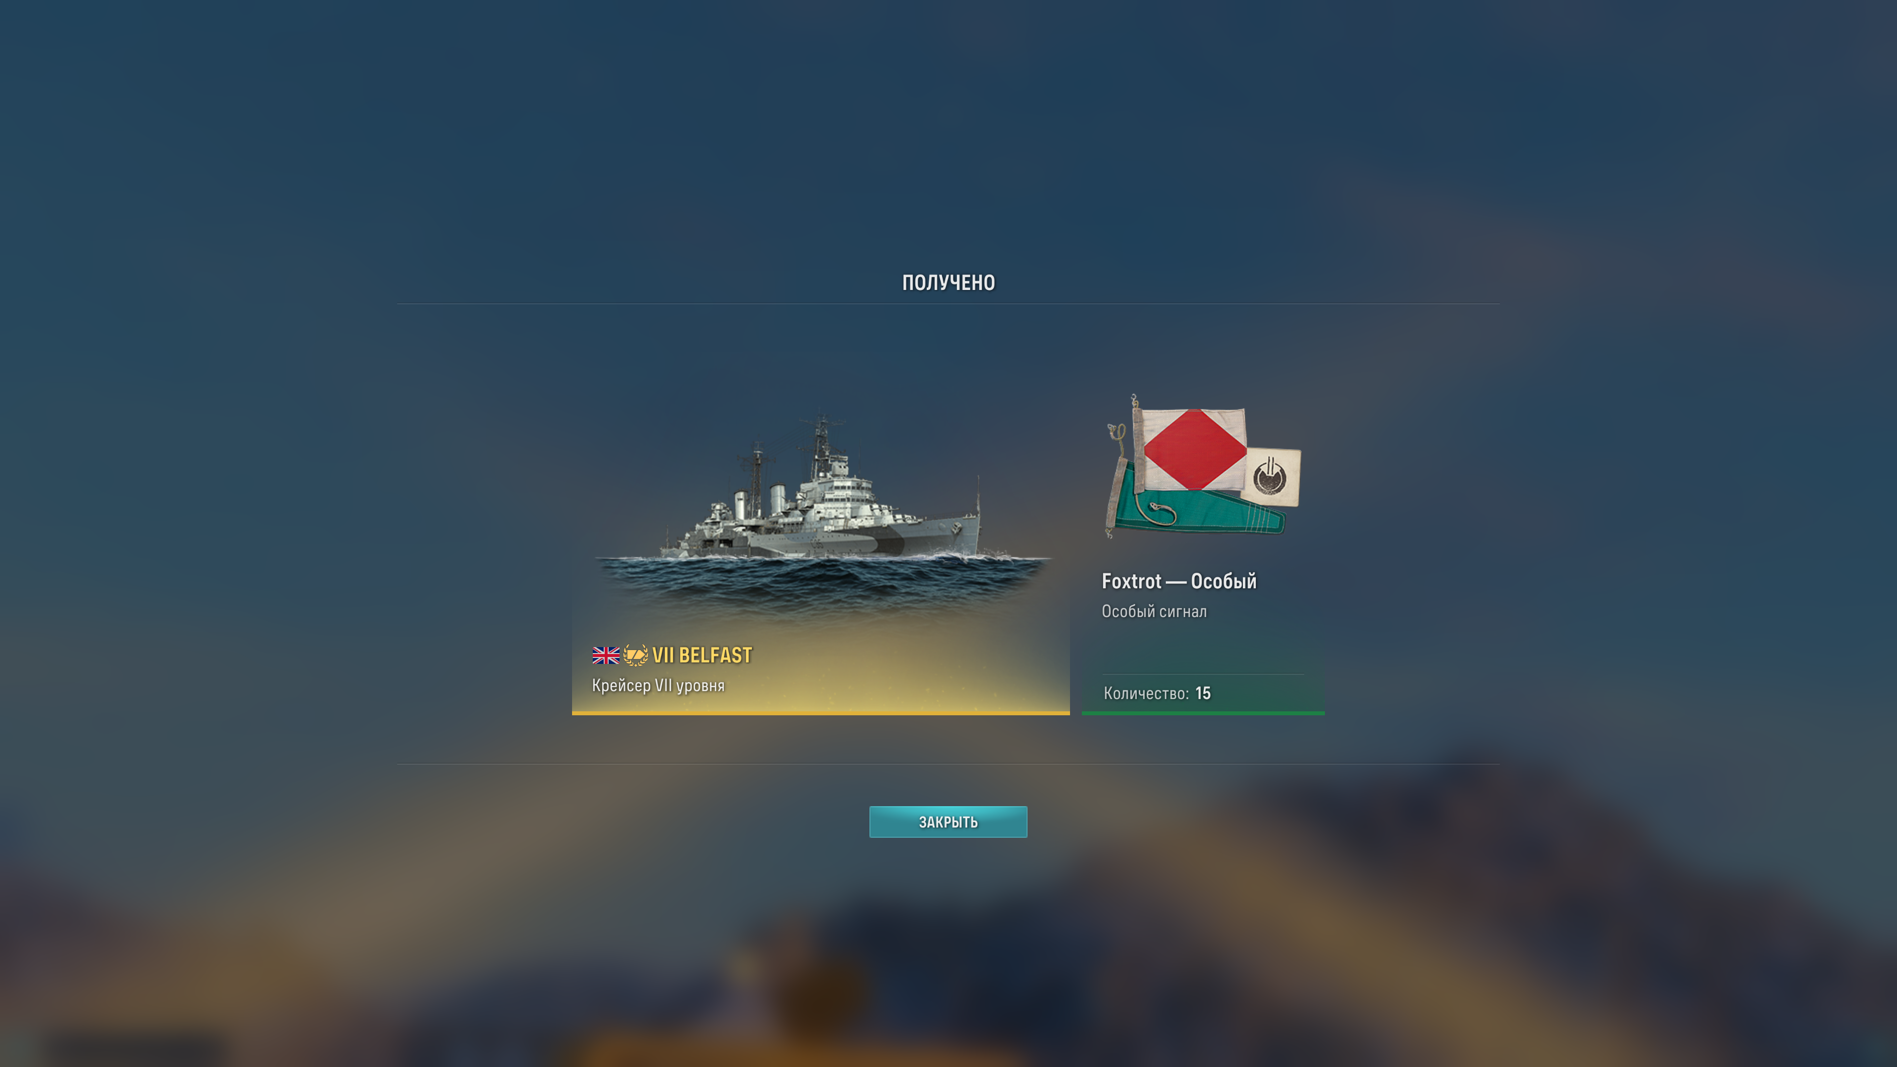The image size is (1897, 1067).
Task: Click the Крейсер VII уровня subtitle
Action: [658, 686]
